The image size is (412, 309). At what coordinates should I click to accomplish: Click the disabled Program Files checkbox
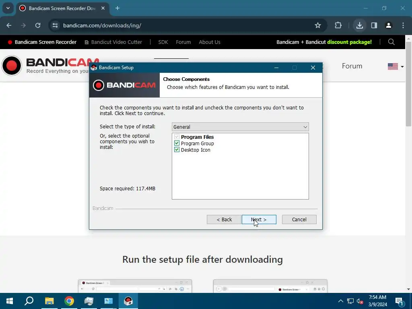click(x=177, y=137)
